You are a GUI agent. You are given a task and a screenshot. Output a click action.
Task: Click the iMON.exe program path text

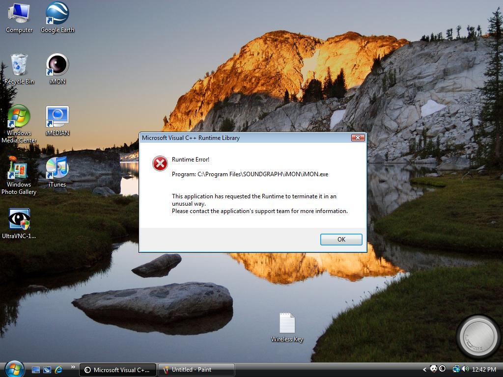tap(250, 174)
